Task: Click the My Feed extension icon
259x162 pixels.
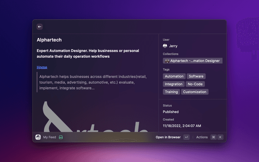Action: pyautogui.click(x=38, y=137)
